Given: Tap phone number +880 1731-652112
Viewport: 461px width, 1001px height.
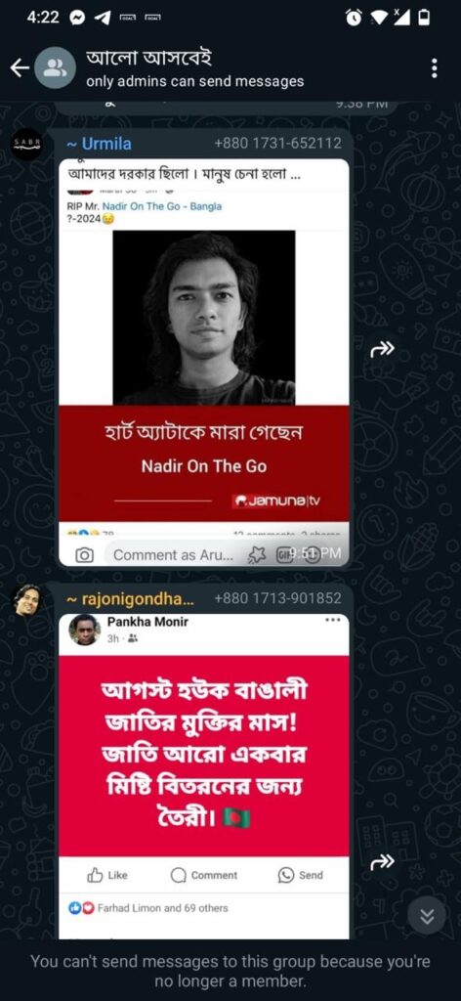Looking at the screenshot, I should [278, 144].
